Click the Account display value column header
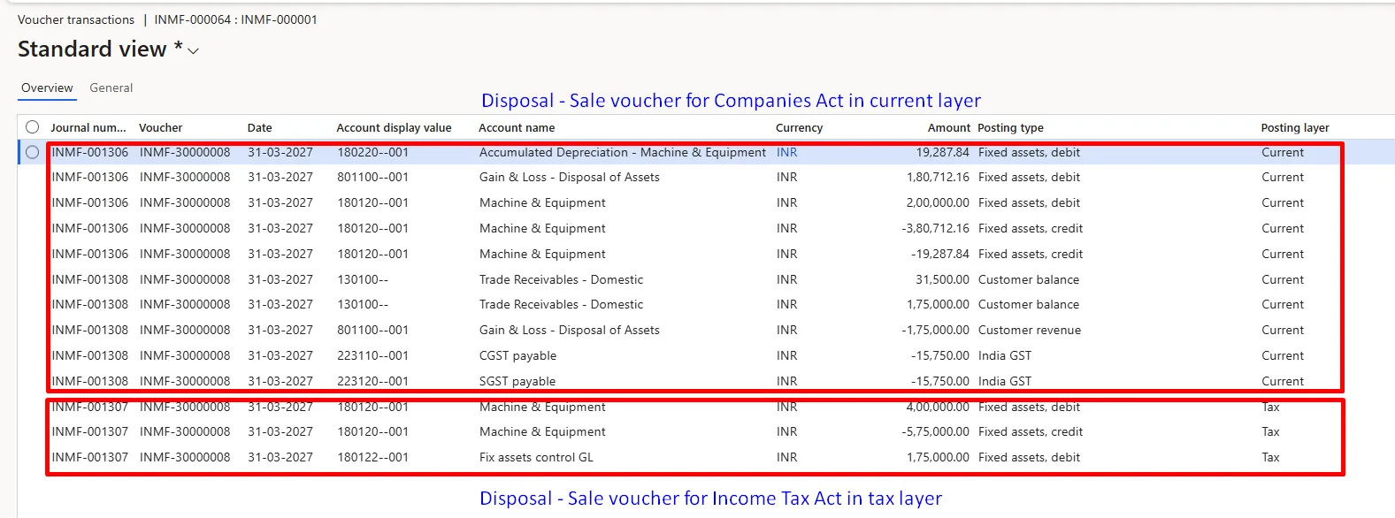Image resolution: width=1395 pixels, height=518 pixels. click(x=394, y=128)
